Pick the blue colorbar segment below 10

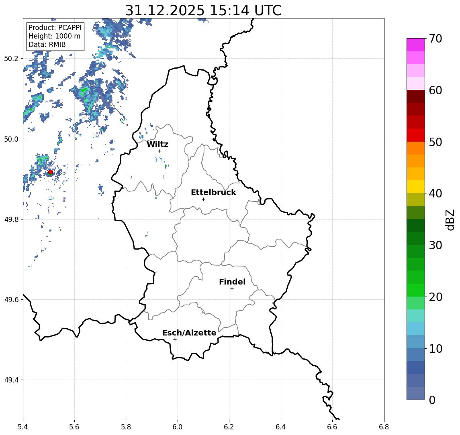[416, 354]
